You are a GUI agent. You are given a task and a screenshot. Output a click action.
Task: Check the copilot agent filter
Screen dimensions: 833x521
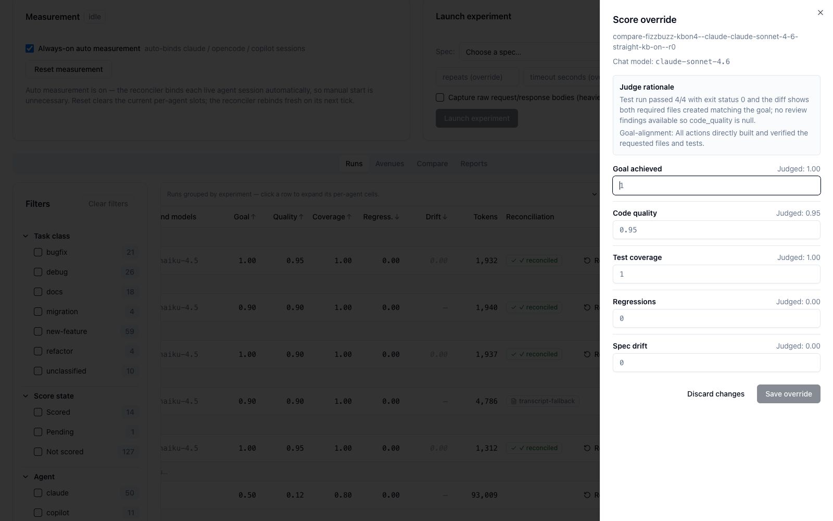click(38, 513)
